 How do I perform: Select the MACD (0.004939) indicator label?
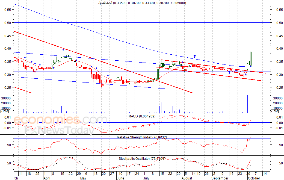click(x=142, y=116)
